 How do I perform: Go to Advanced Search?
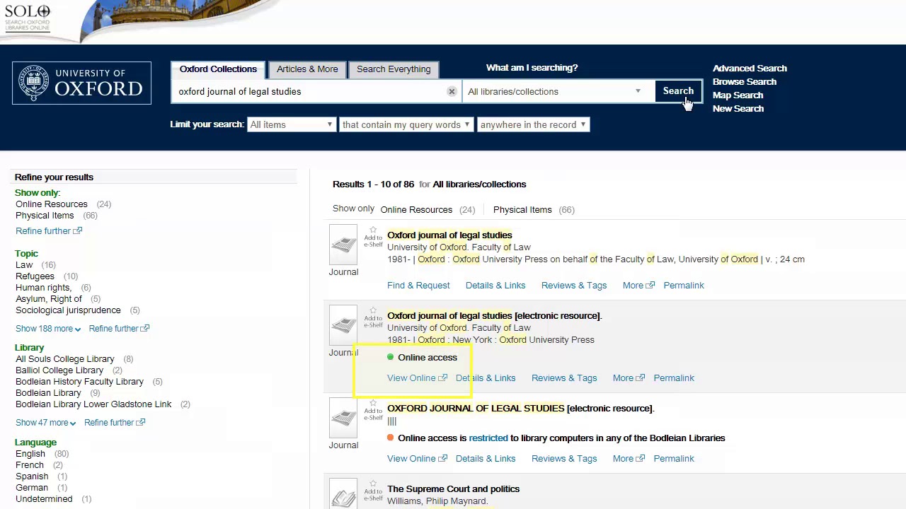coord(750,69)
